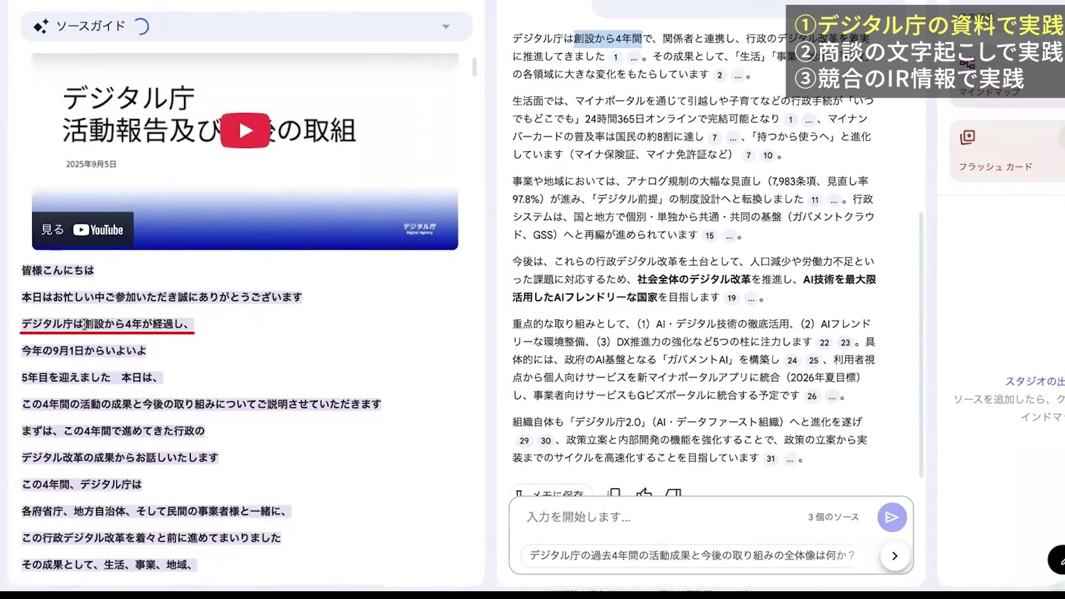This screenshot has height=599, width=1065.
Task: Click transcript line 今年の9月1日からいよいよ
Action: click(x=84, y=351)
